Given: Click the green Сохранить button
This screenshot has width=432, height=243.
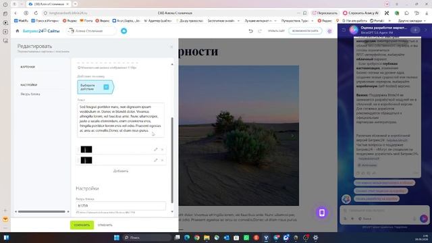Looking at the screenshot, I should (x=82, y=225).
